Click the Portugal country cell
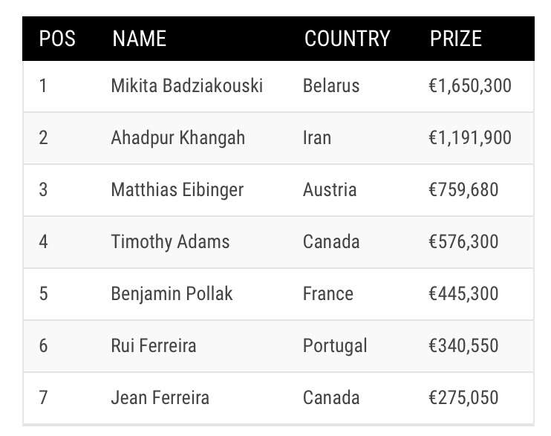Screen dimensions: 551x436 (x=335, y=346)
